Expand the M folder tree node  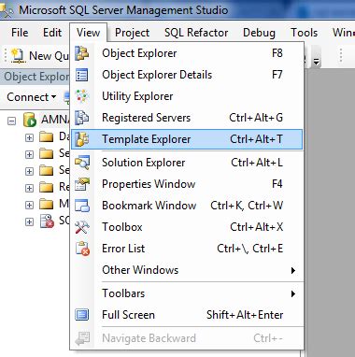point(29,205)
